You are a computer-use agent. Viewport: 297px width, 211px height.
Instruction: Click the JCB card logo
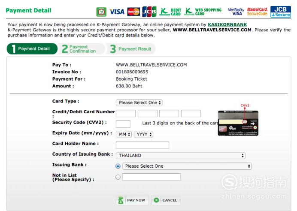(149, 12)
